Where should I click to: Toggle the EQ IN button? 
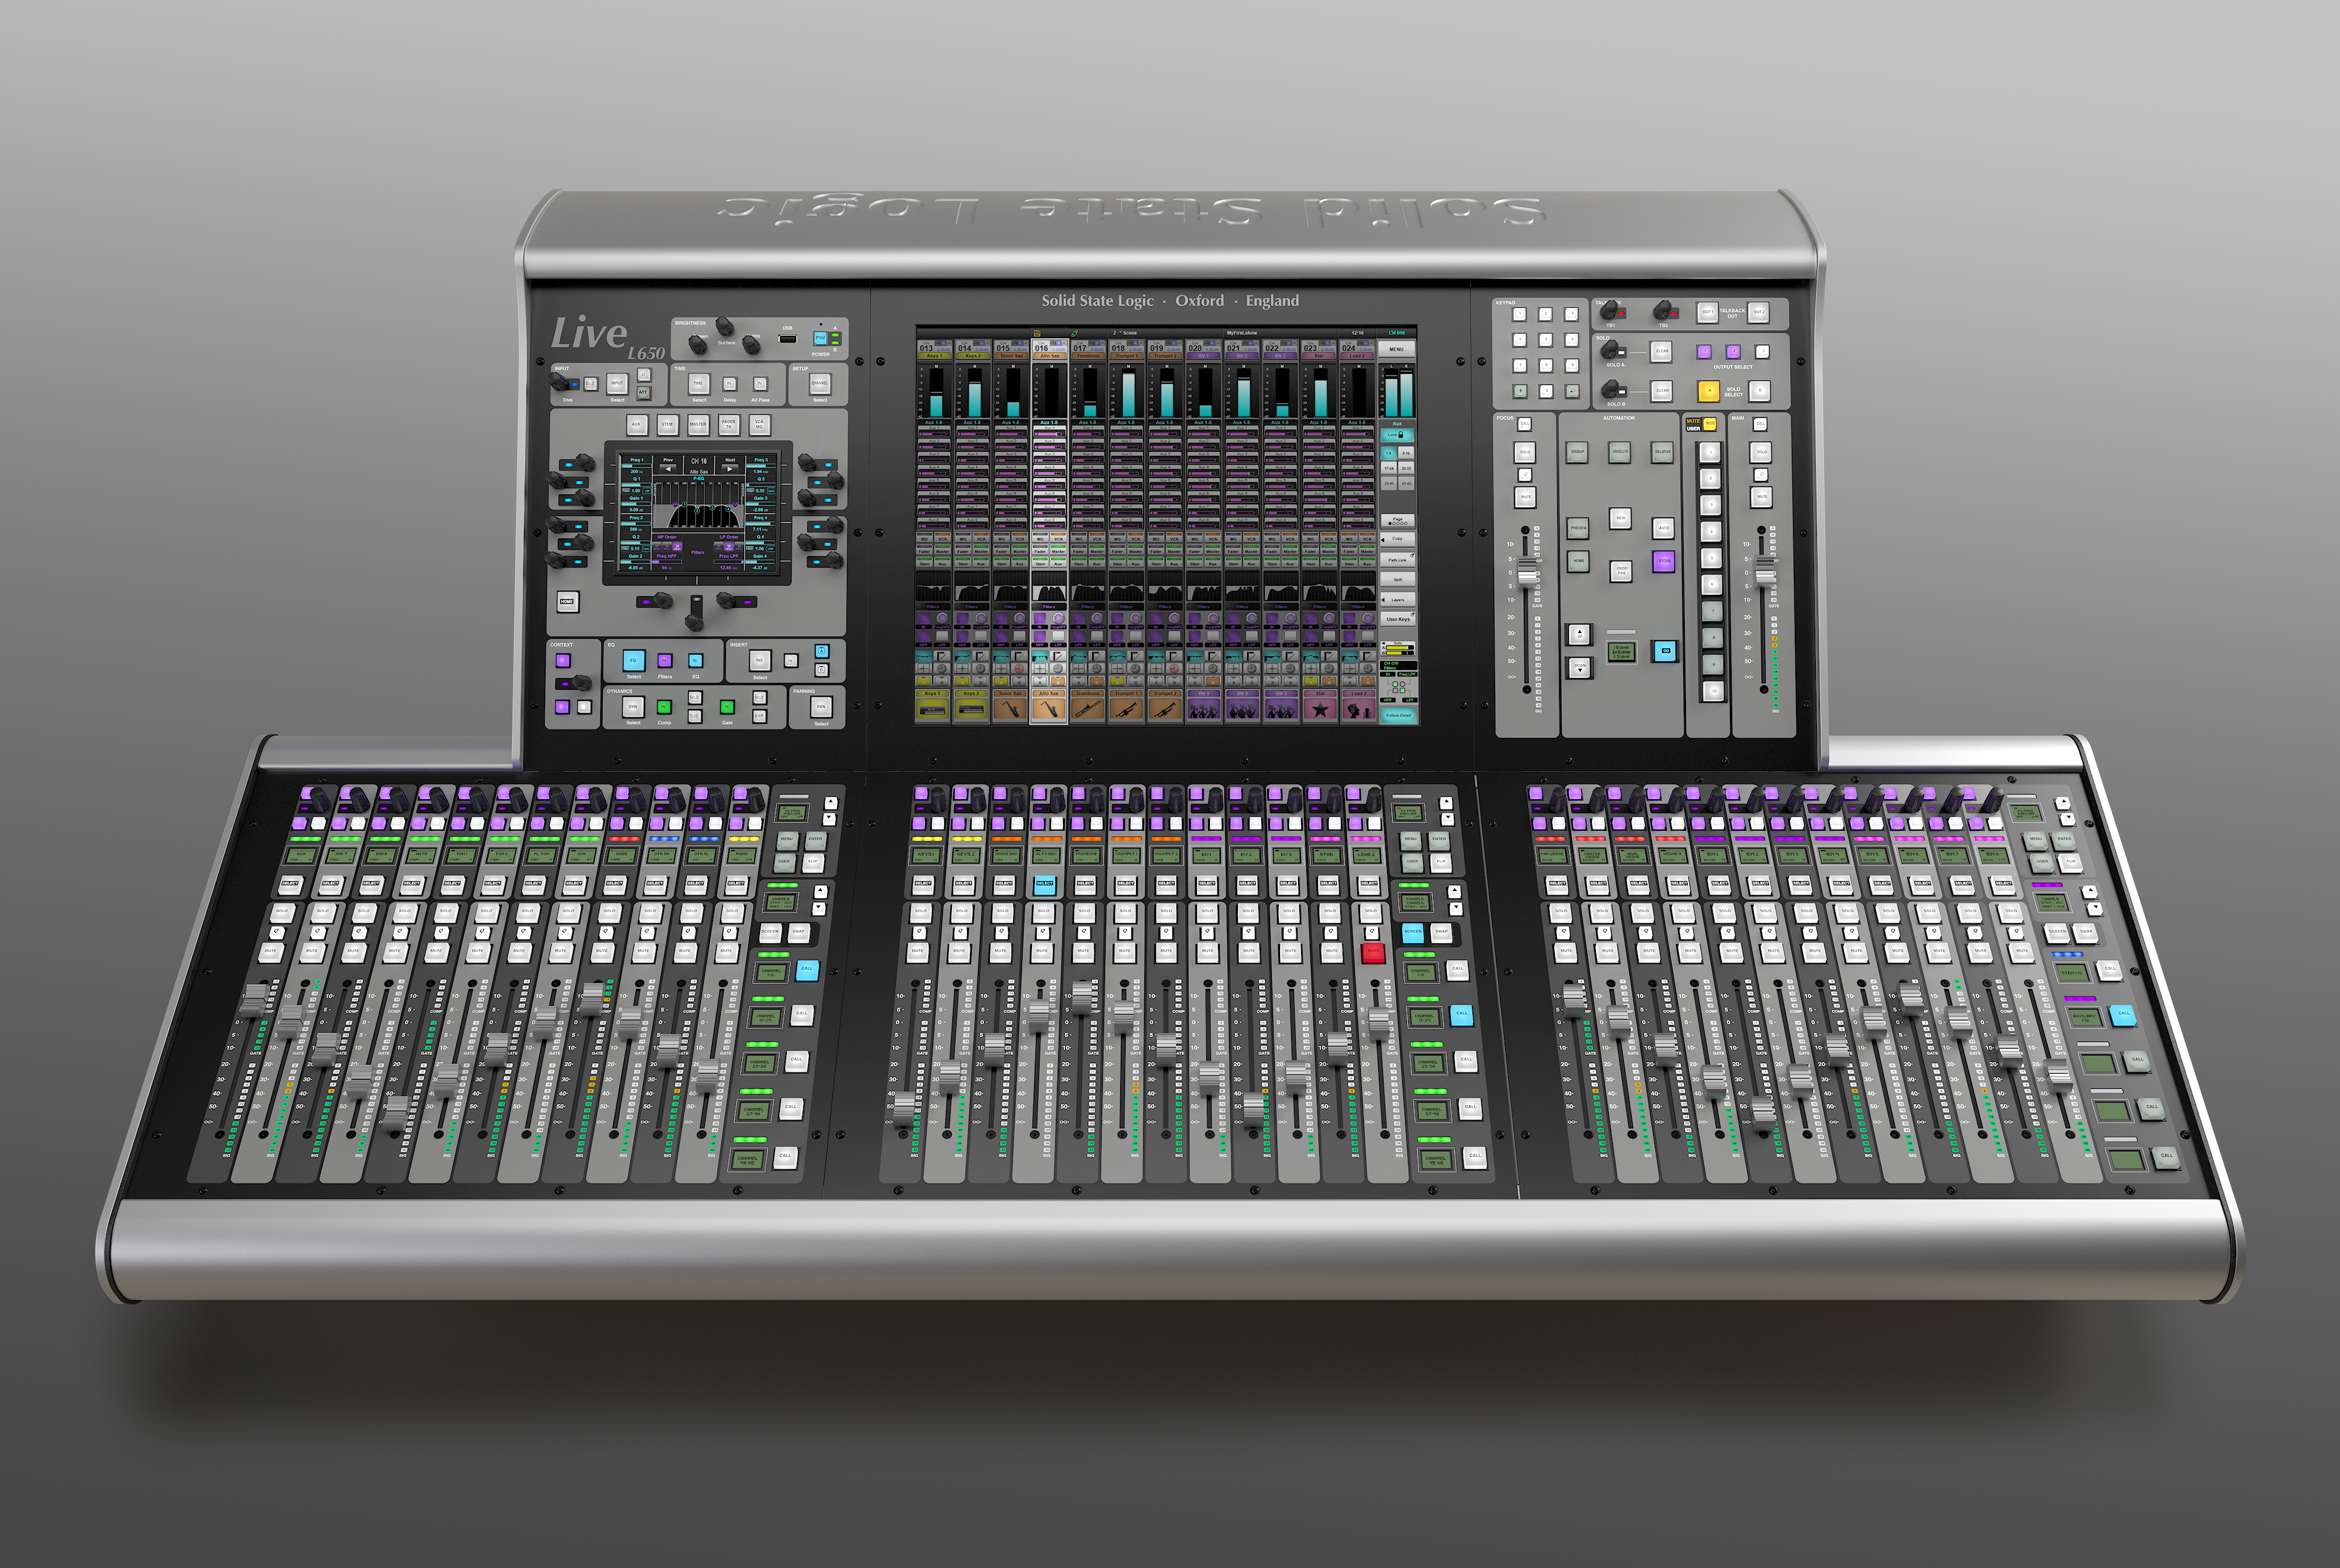tap(696, 661)
